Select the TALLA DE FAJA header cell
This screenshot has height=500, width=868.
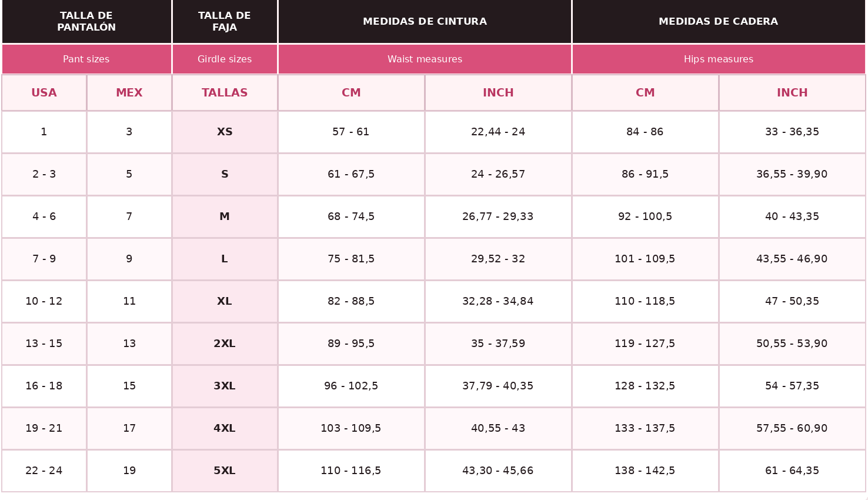click(225, 22)
